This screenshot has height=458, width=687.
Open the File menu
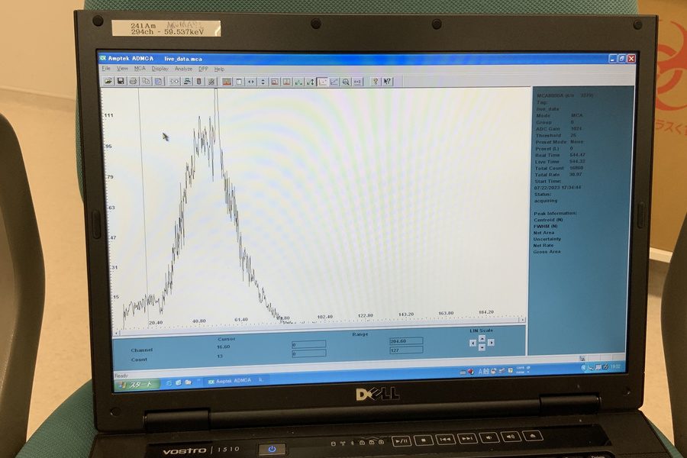(x=107, y=69)
